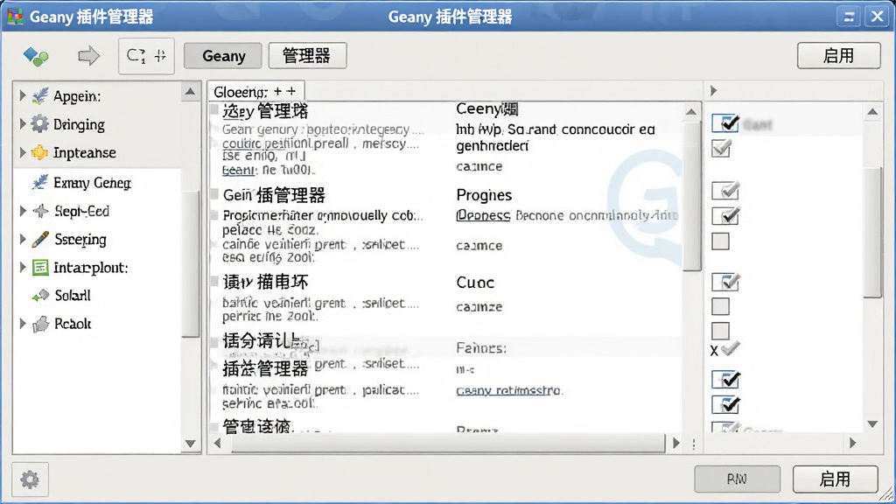
Task: Open the Geanr: ne link in first plugin
Action: (238, 171)
